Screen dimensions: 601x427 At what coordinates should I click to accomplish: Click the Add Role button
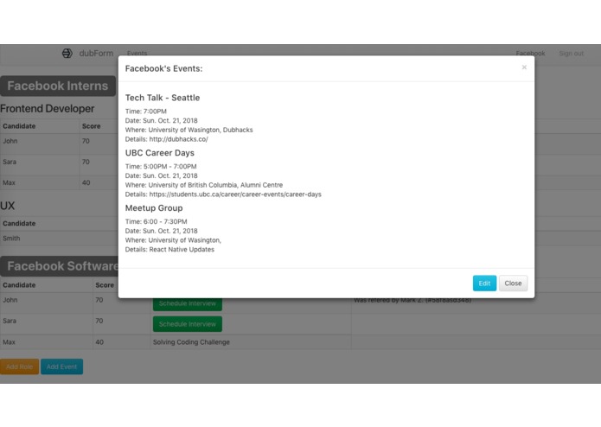point(19,366)
